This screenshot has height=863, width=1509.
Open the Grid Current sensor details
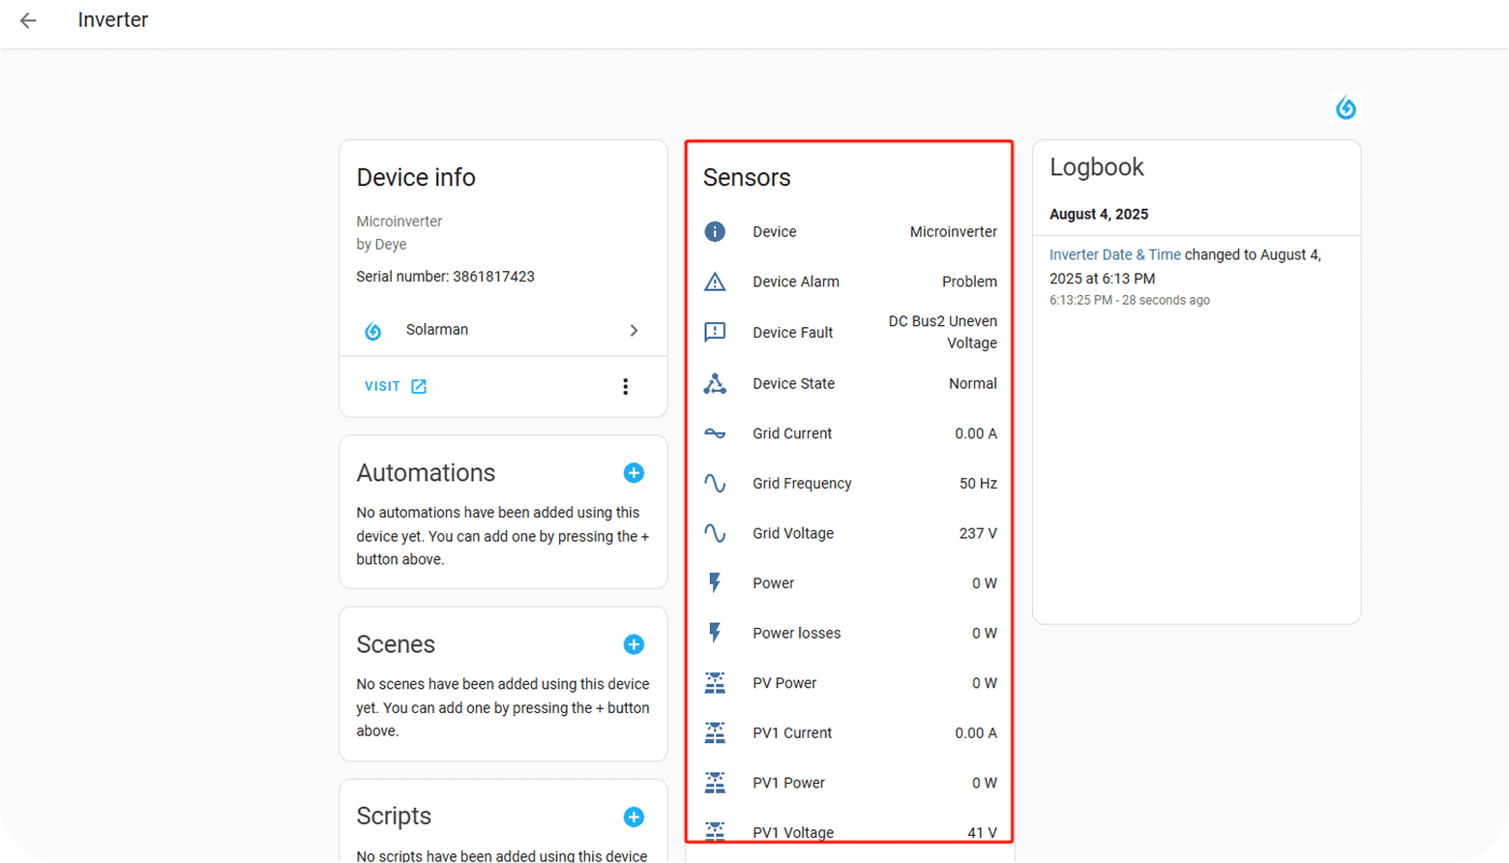849,434
